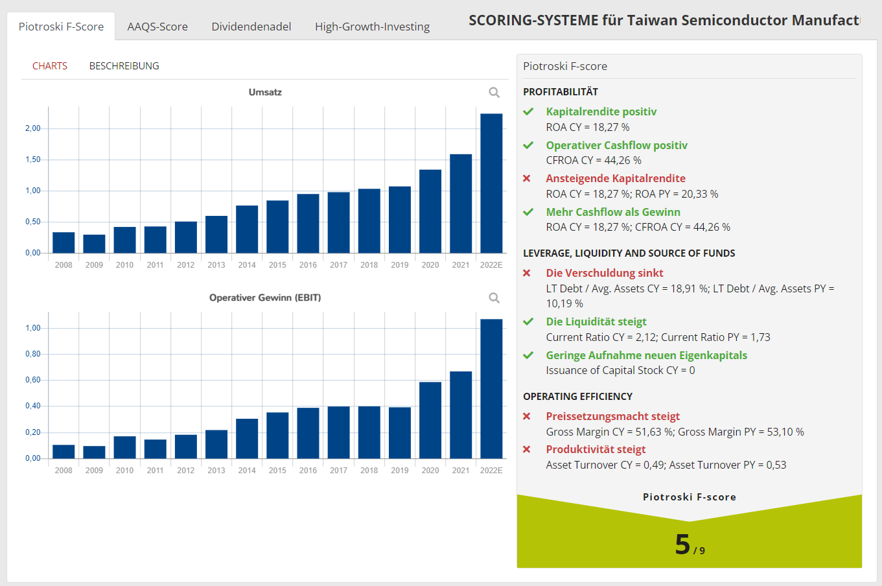Screen dimensions: 882x586
Task: Click the 2020 bar in EBIT chart
Action: (x=430, y=420)
